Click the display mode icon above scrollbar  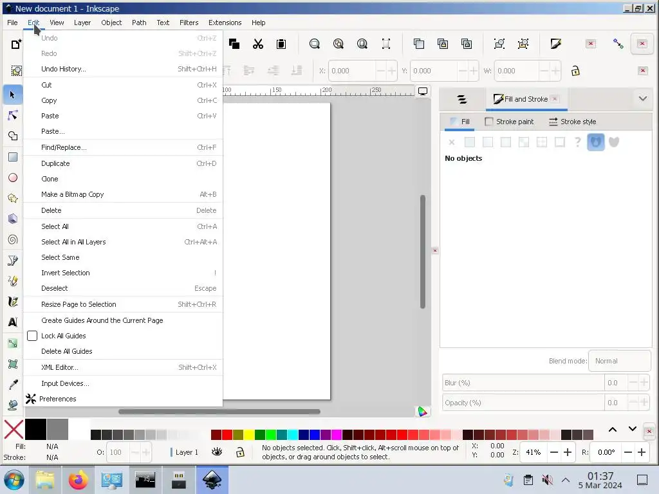coord(423,91)
